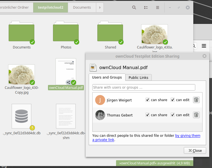The image size is (212, 168).
Task: Switch file manager to list view icon
Action: pos(146,8)
